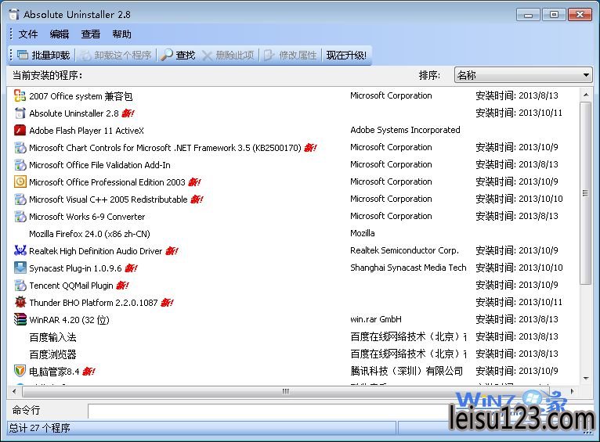Select Thunder BHO Platform 2.2.0.1087 text

coord(93,302)
